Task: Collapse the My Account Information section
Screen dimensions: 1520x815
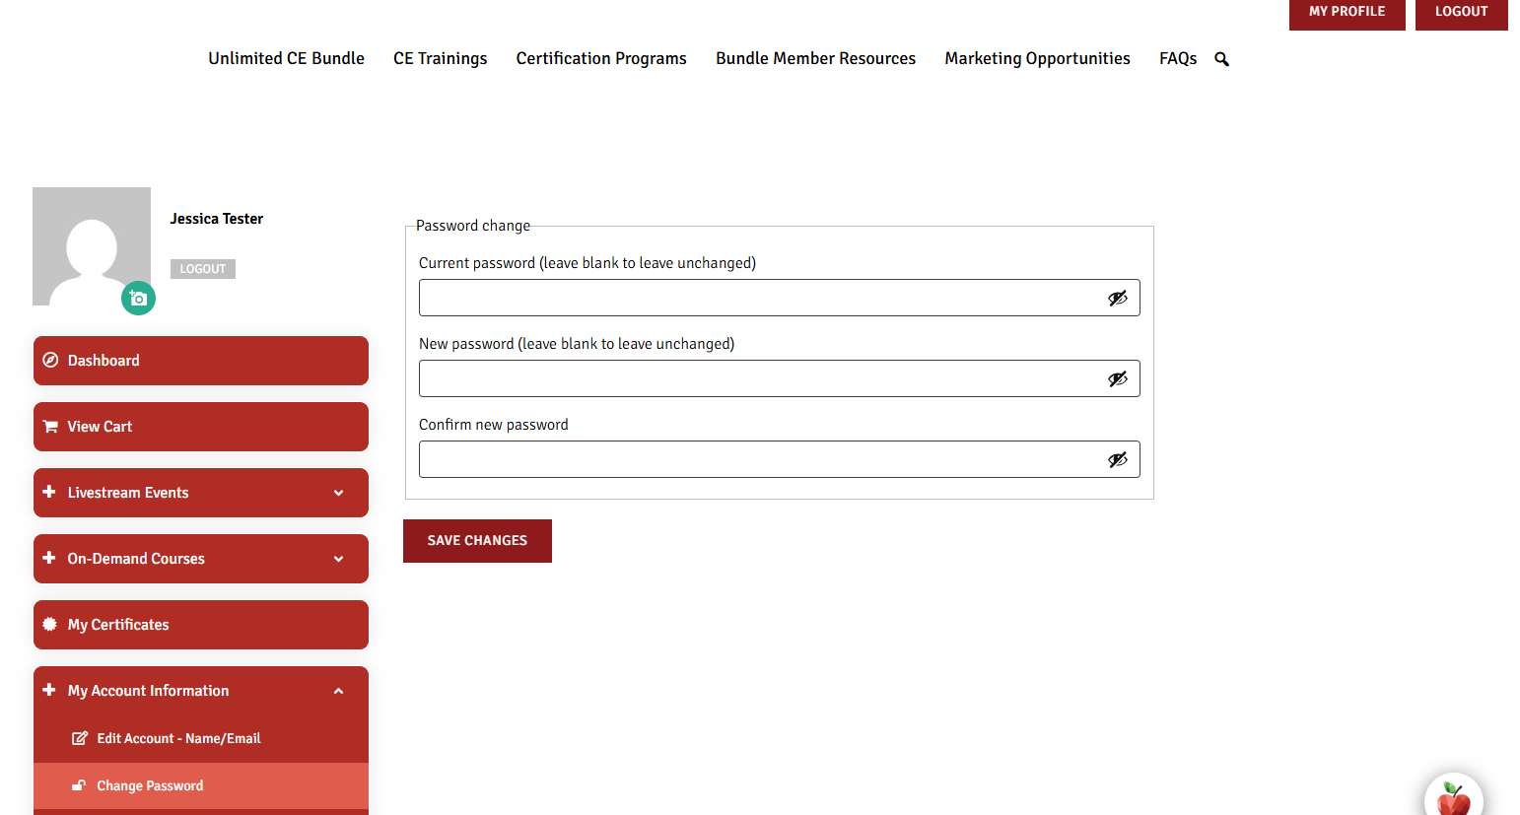Action: [338, 691]
